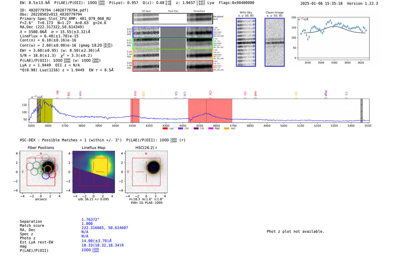This screenshot has width=398, height=270.
Task: Click the timestamp 2025-01-06 15:35:18
Action: coord(321,3)
